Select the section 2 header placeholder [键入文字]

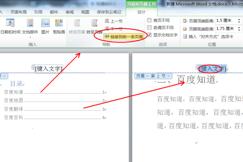coord(213,68)
